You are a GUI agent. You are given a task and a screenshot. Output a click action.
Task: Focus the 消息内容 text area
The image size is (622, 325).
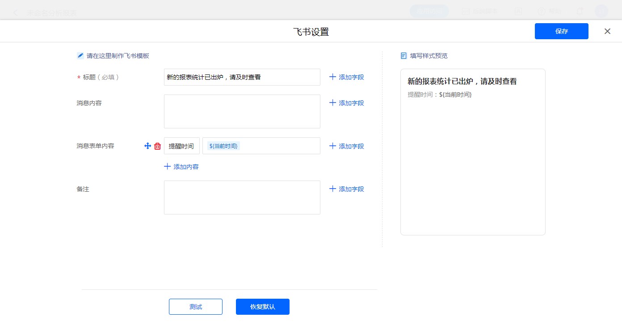coord(242,111)
